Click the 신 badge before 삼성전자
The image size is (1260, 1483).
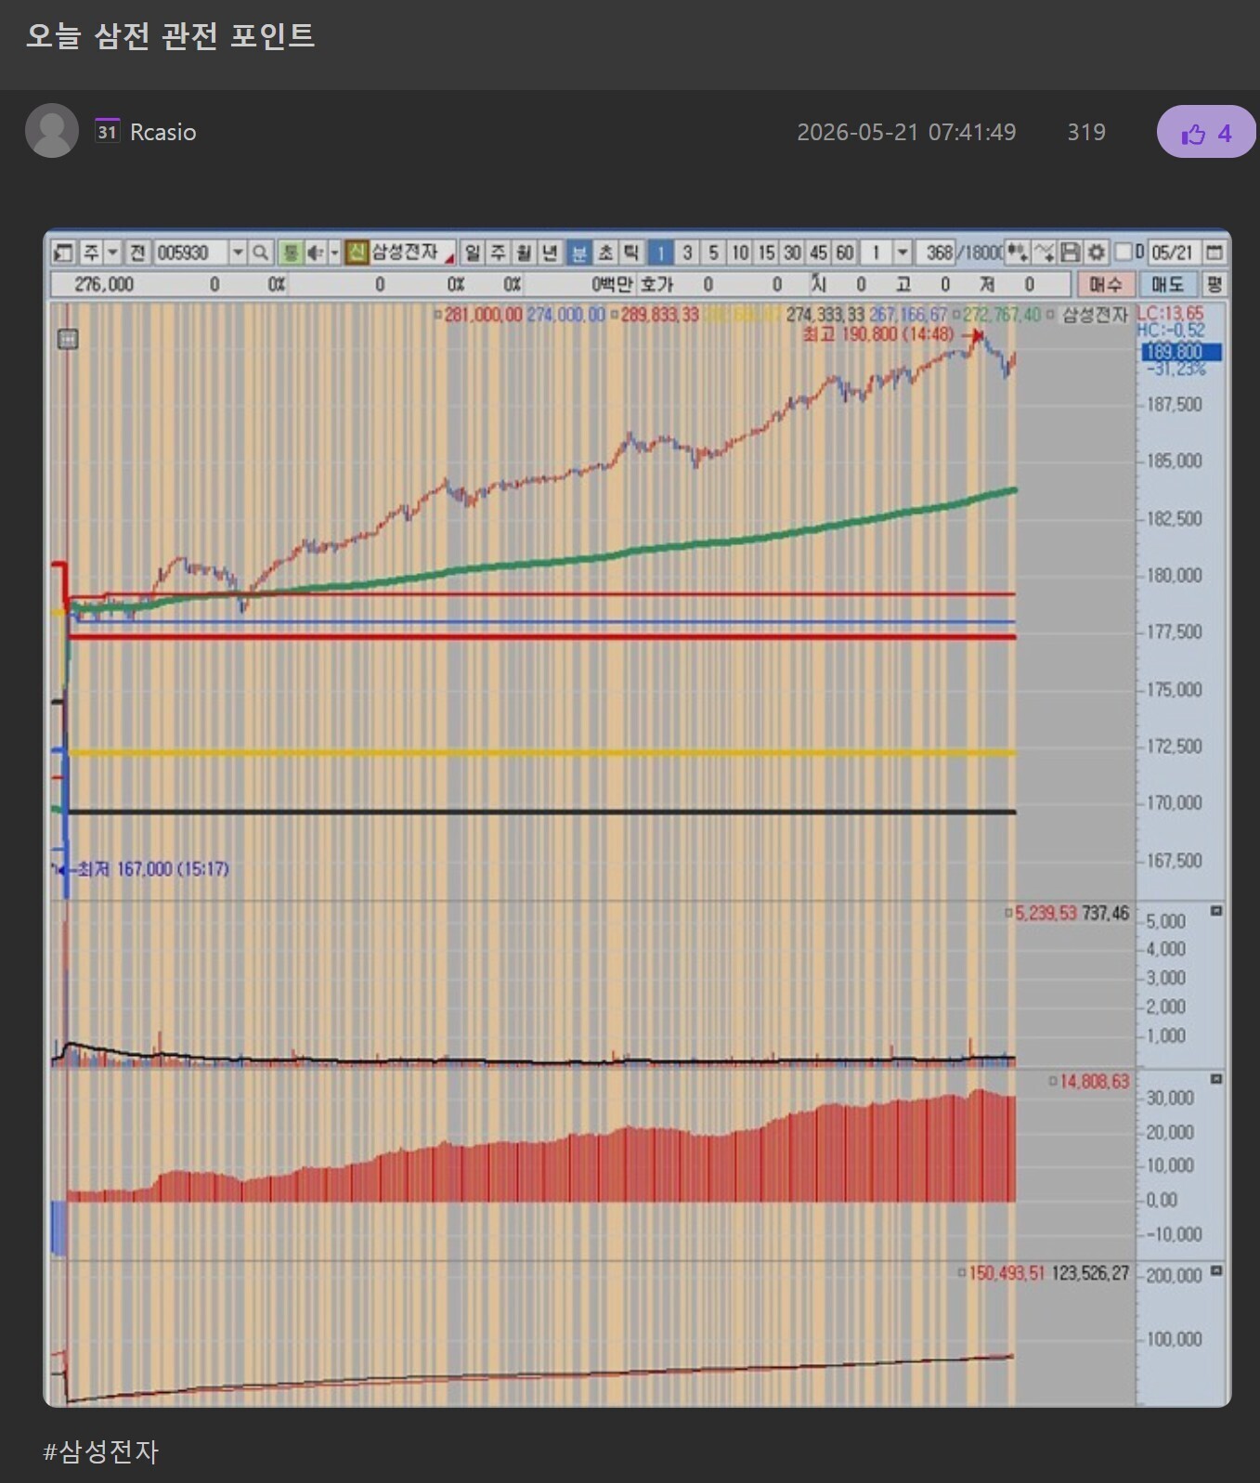click(x=357, y=253)
